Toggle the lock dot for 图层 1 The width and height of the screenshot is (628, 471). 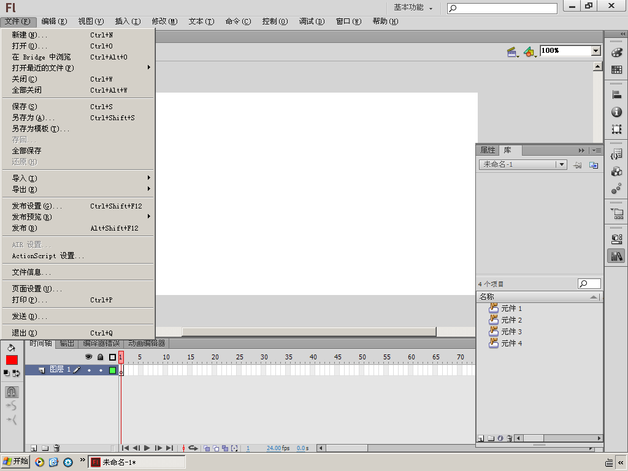(x=101, y=370)
